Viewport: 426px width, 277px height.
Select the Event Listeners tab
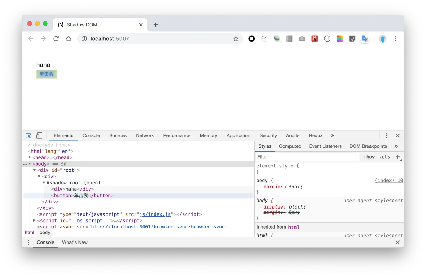[x=325, y=146]
